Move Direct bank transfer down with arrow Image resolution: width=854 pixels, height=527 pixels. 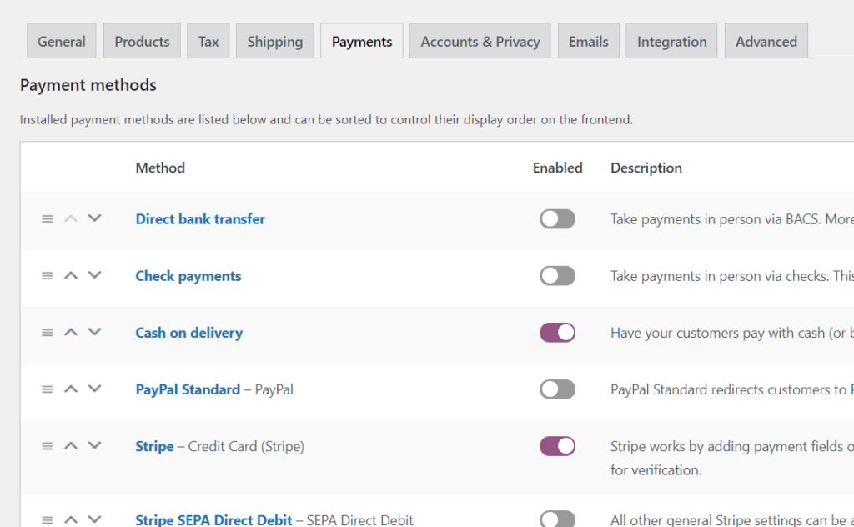coord(94,218)
